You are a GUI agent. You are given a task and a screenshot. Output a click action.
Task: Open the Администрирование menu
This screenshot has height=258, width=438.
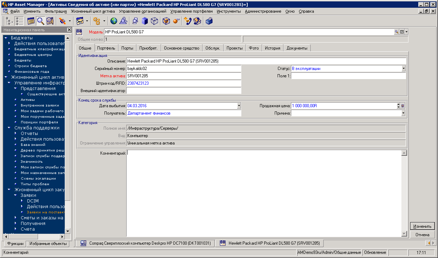263,11
